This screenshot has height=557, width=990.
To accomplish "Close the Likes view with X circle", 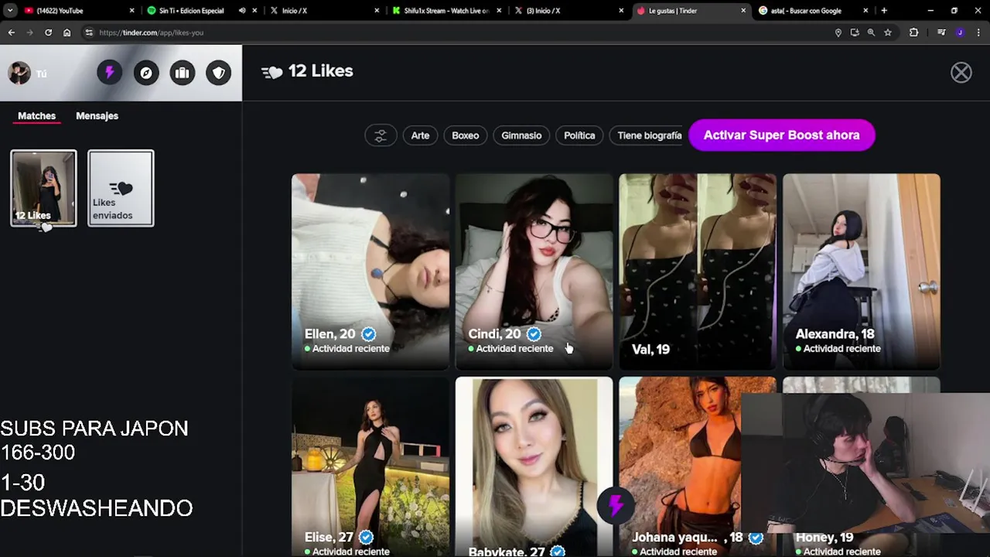I will click(x=961, y=72).
